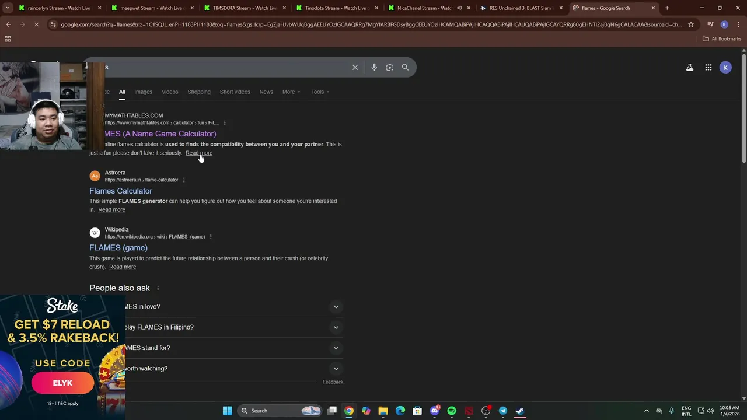Open File Explorer from taskbar
The height and width of the screenshot is (420, 747).
coord(383,411)
